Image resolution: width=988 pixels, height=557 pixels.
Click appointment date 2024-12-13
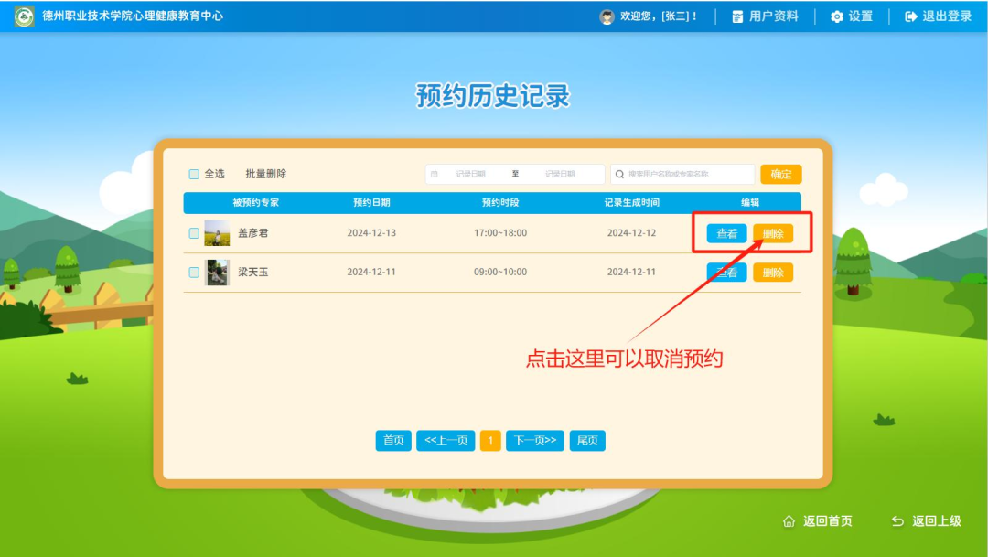coord(371,233)
